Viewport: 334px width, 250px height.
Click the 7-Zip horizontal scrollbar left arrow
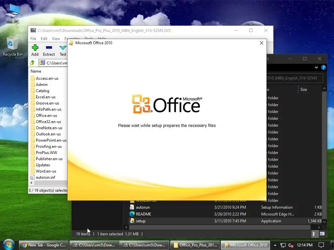[x=32, y=183]
